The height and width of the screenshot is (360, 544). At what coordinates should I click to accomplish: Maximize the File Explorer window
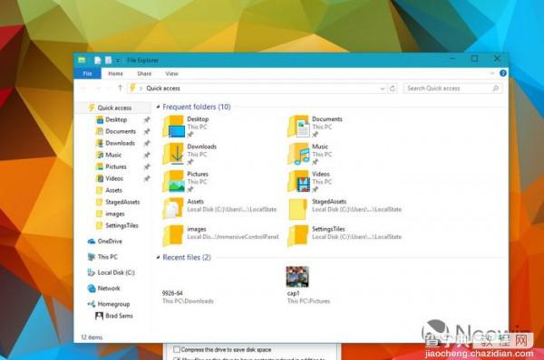[x=474, y=59]
